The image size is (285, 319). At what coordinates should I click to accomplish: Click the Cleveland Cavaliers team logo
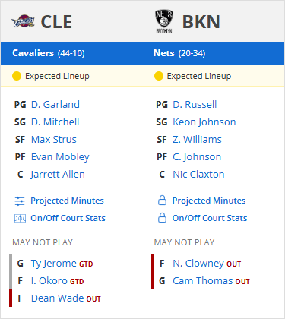[x=23, y=21]
